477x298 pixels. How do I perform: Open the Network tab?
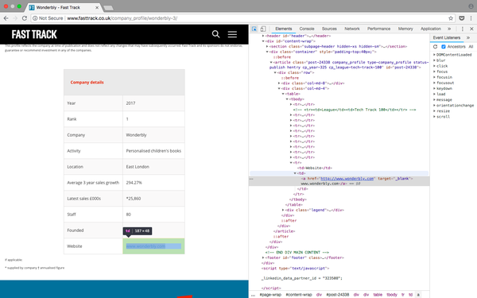[x=352, y=29]
